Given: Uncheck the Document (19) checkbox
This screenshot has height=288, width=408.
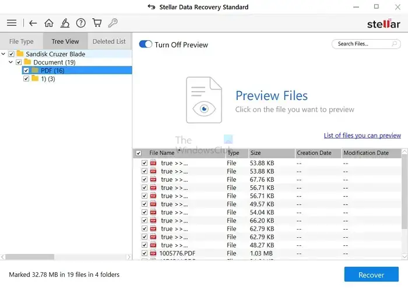Looking at the screenshot, I should click(19, 62).
